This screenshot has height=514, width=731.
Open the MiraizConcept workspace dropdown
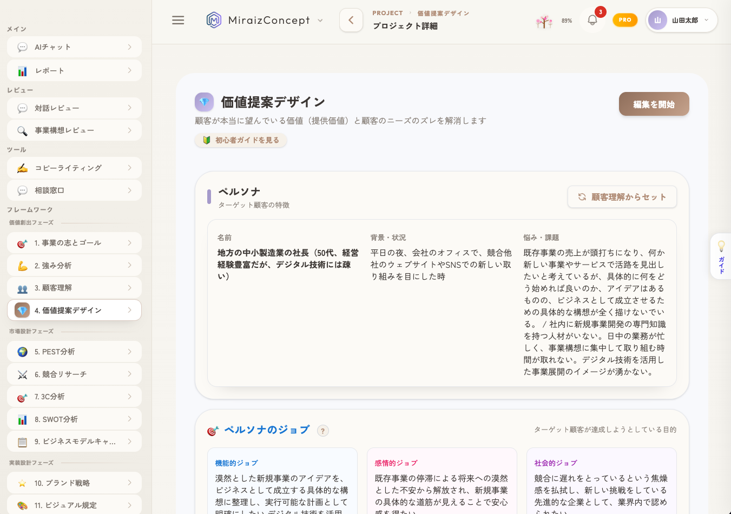320,19
